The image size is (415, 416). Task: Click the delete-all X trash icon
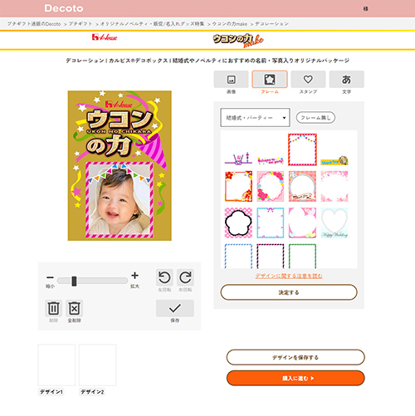click(74, 308)
